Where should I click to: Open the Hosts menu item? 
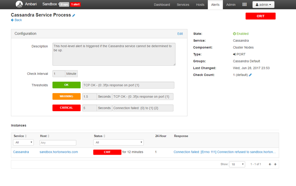click(200, 4)
